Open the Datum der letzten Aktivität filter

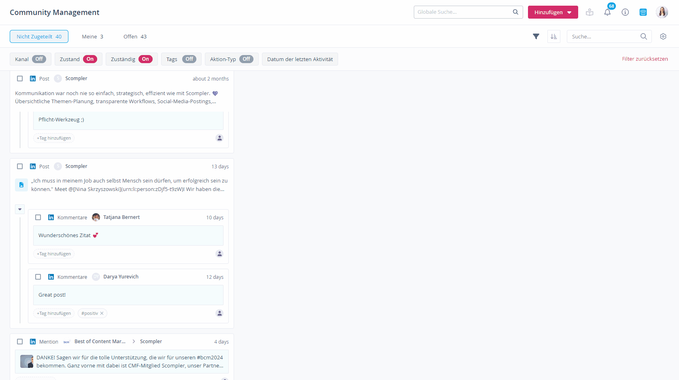(x=300, y=59)
